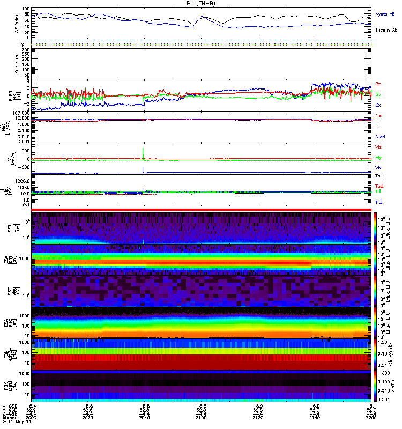Click the FBK mV/m color bar
Viewport: 402px width, 429px height.
375,354
